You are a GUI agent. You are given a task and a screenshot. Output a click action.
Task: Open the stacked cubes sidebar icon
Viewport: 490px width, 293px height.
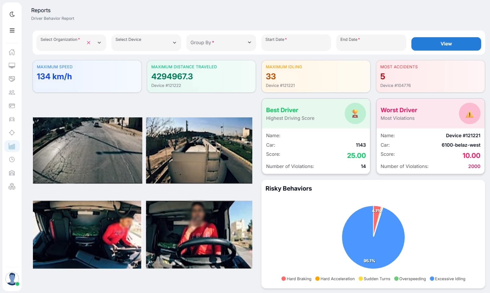(x=12, y=186)
